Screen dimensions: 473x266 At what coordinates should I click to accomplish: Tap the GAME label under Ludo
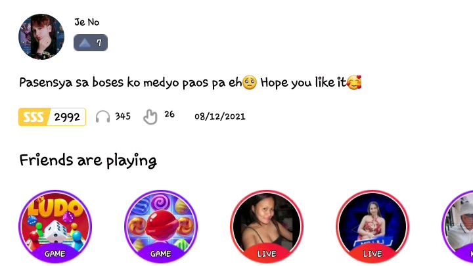point(55,254)
